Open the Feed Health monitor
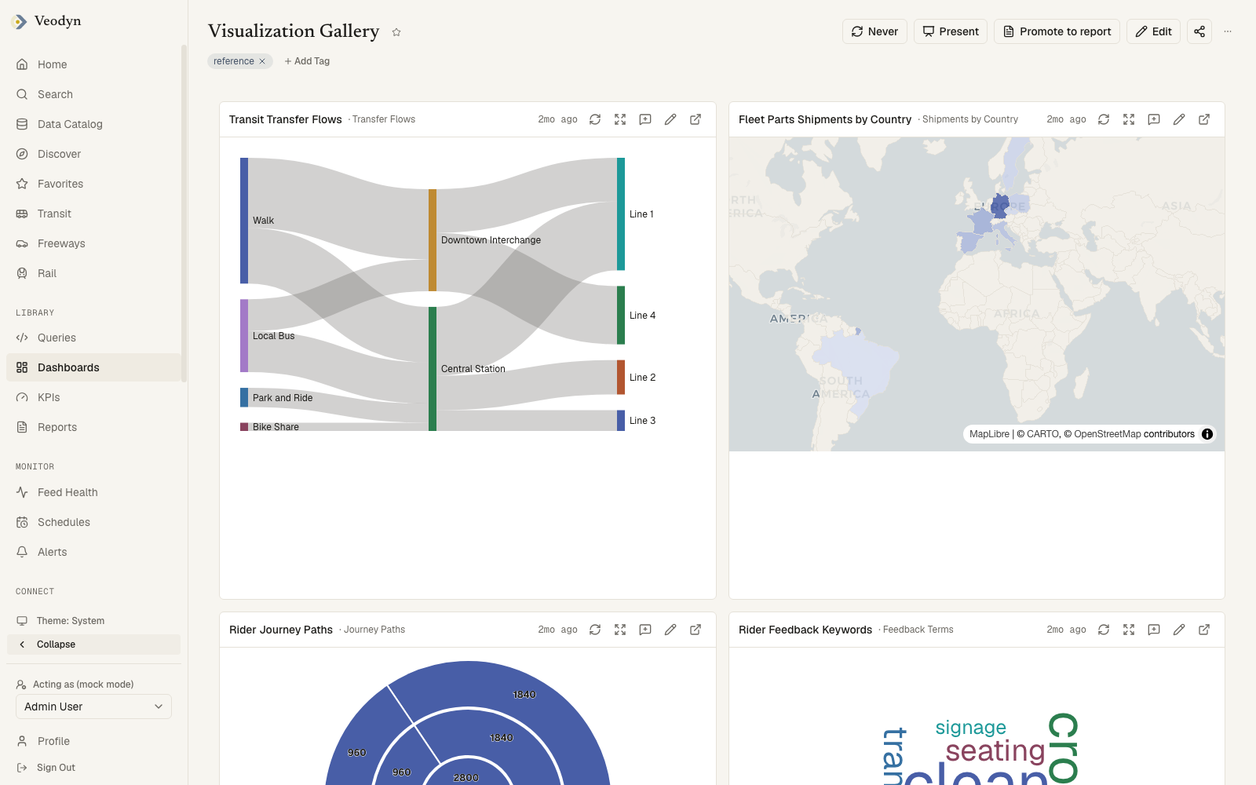The width and height of the screenshot is (1256, 785). [x=93, y=492]
